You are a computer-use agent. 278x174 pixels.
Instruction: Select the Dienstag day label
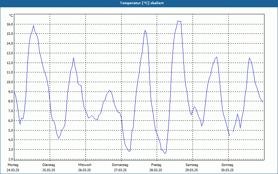(49, 165)
